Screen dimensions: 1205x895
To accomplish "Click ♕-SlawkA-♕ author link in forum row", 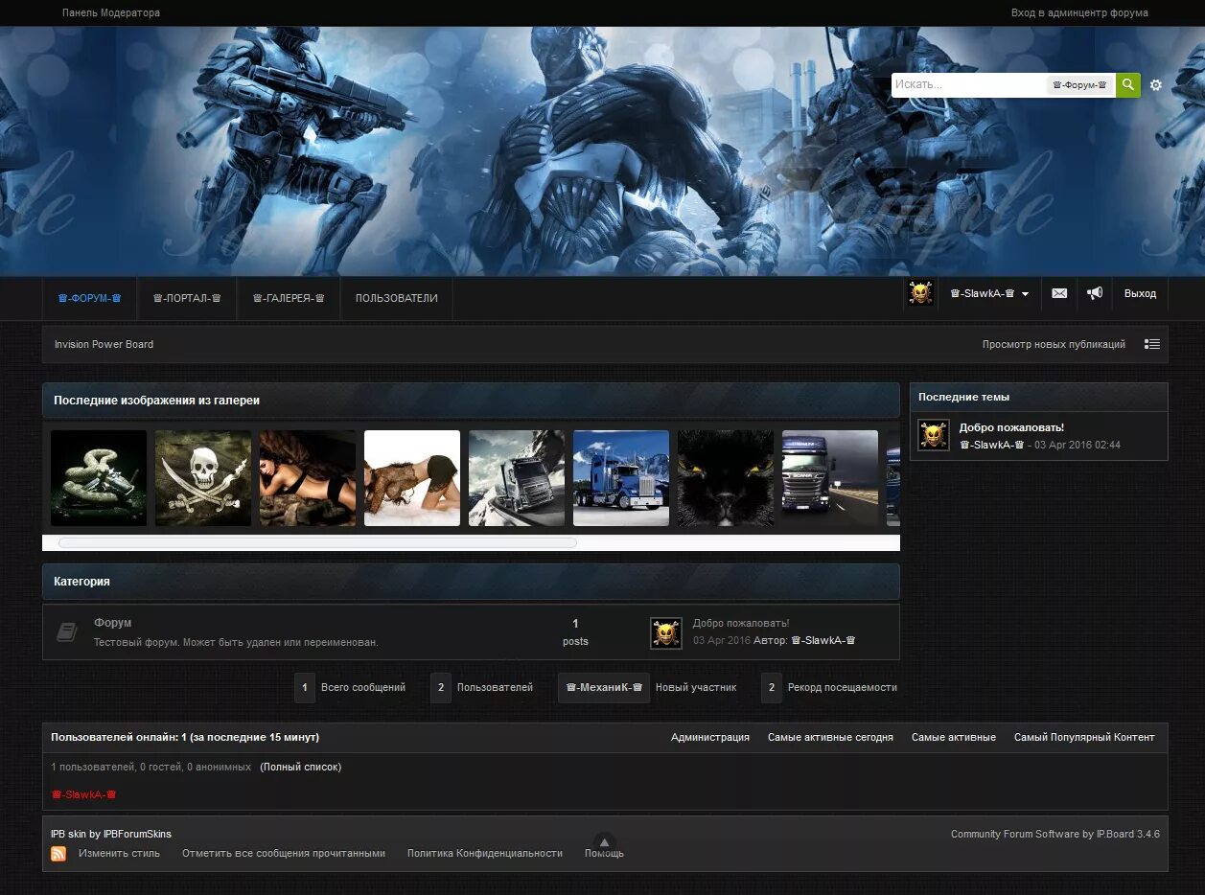I will point(823,640).
